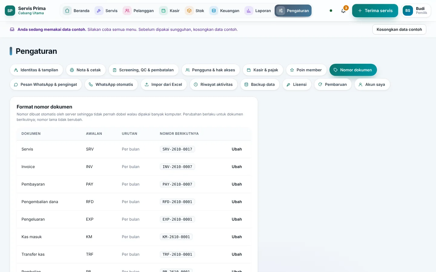Open the notification bell icon
The height and width of the screenshot is (272, 436).
(343, 11)
